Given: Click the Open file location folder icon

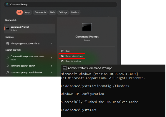Looking at the screenshot, I should pyautogui.click(x=62, y=61).
